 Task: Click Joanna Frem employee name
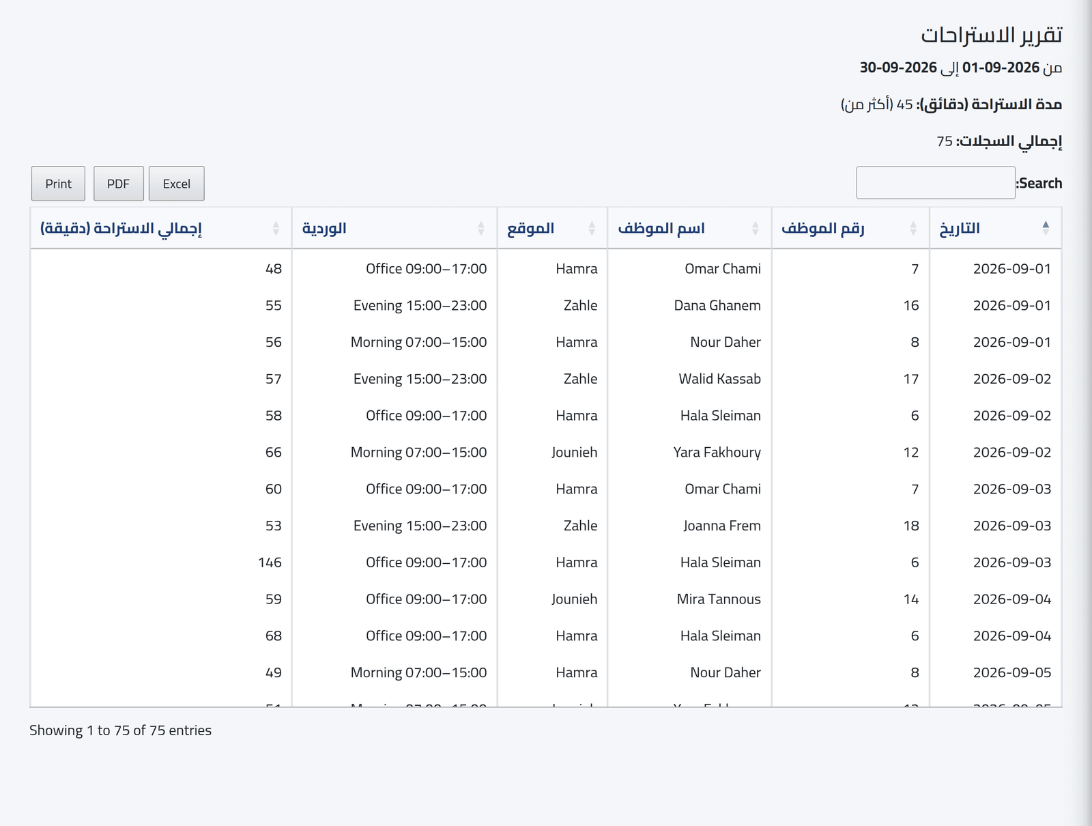tap(722, 526)
